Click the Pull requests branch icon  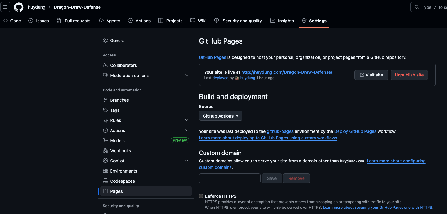tap(59, 21)
